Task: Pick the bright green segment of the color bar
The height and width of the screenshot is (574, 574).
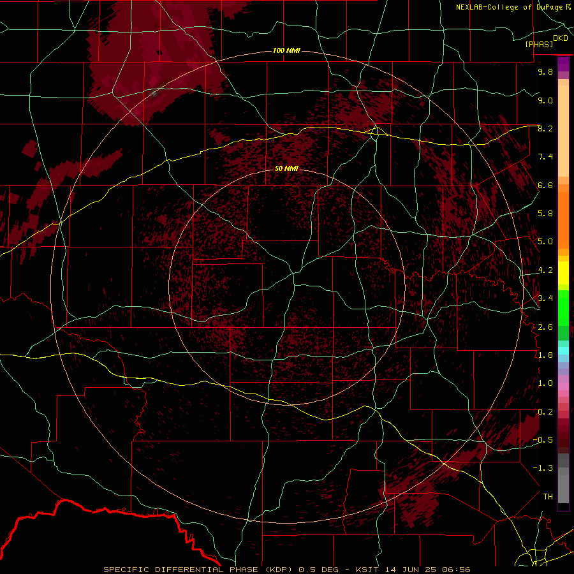Action: [563, 307]
